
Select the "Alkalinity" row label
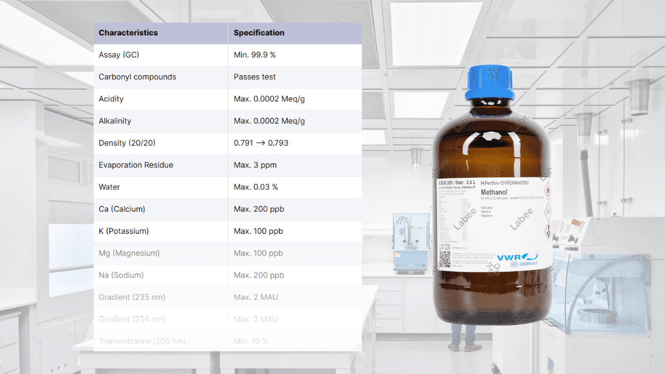tap(115, 121)
